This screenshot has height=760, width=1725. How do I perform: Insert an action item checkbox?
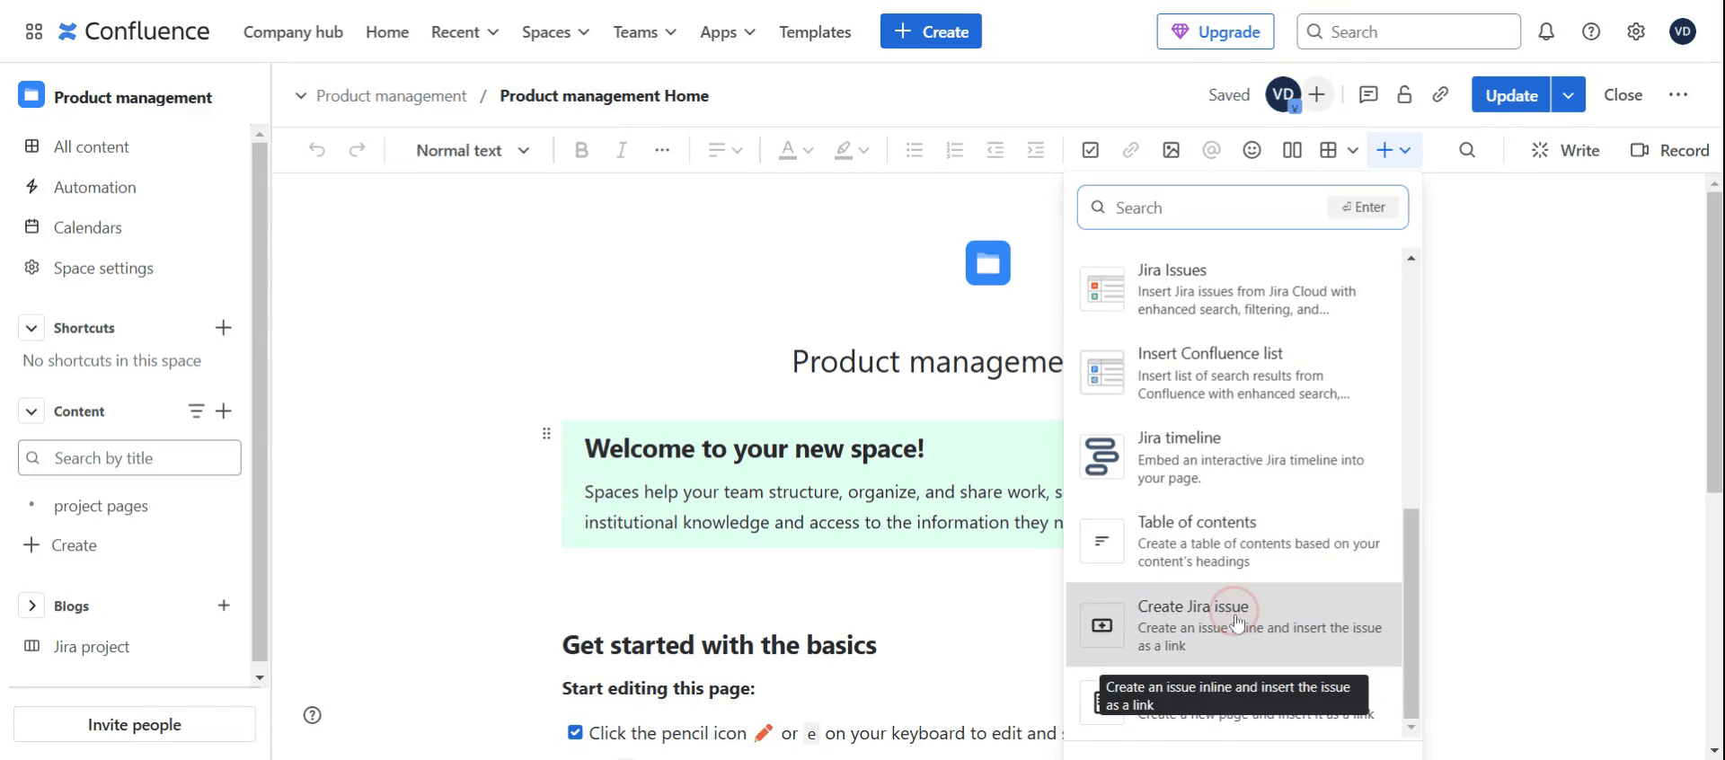coord(1090,150)
